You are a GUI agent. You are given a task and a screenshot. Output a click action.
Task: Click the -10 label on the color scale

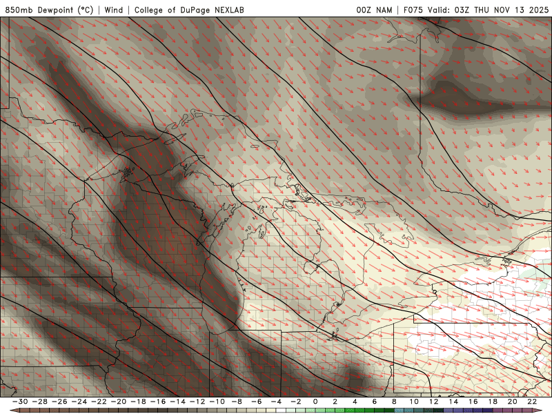click(x=217, y=402)
